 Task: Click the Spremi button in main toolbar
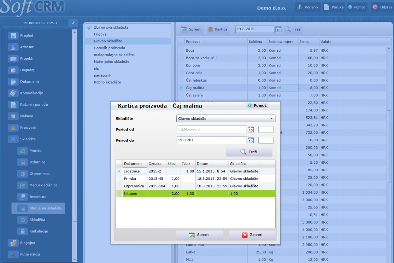pos(191,29)
